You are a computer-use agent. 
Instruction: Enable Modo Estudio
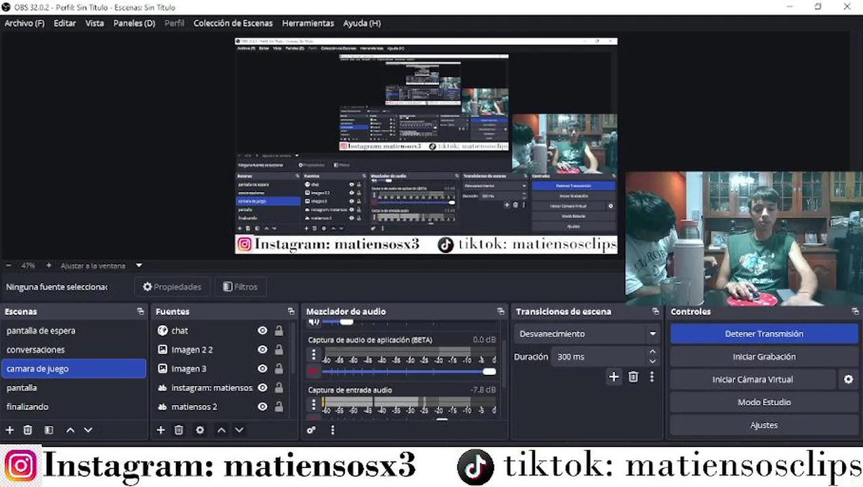(764, 402)
